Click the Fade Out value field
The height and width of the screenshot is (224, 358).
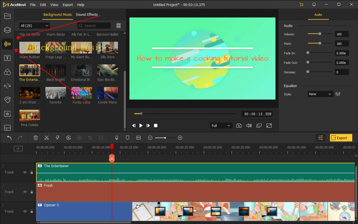pos(341,63)
